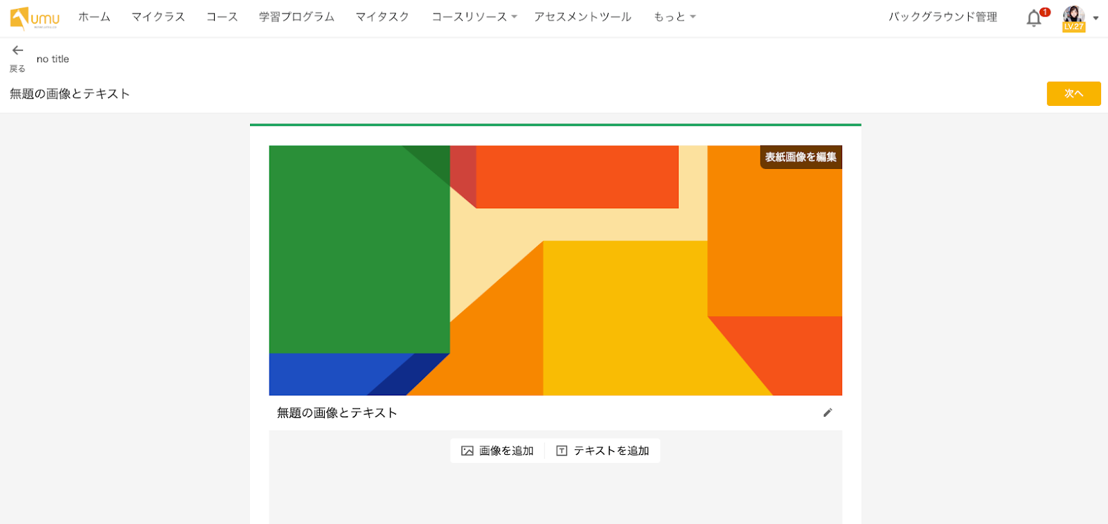Screen dimensions: 1108x524
Task: Expand the profile dropdown arrow
Action: click(1096, 19)
